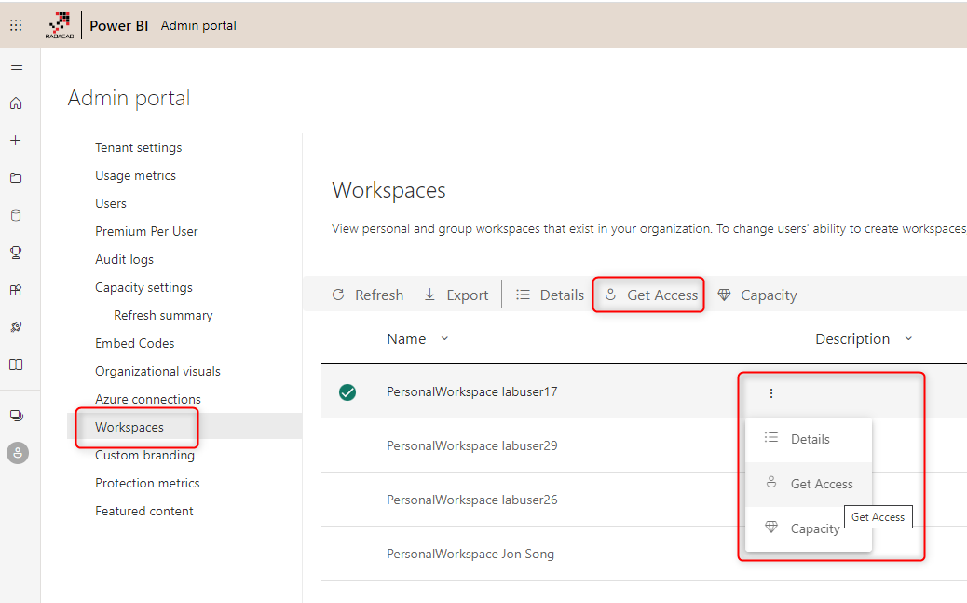Choose Get Access from the context menu

click(821, 484)
